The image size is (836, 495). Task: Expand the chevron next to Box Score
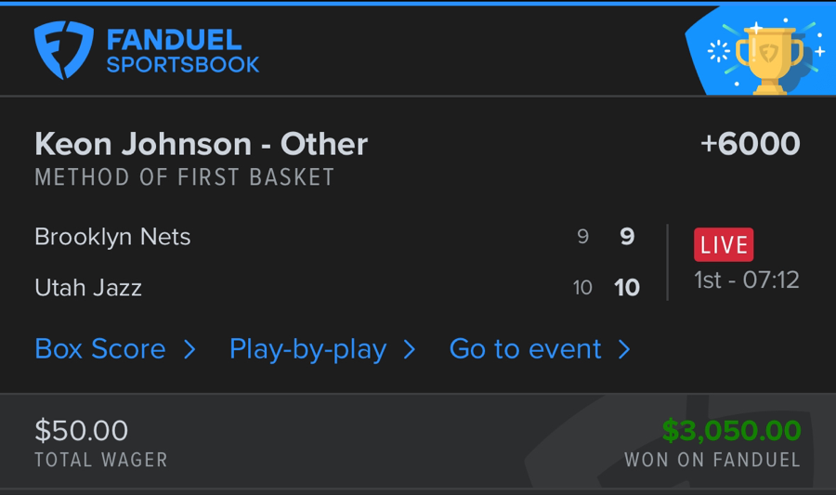pos(189,349)
